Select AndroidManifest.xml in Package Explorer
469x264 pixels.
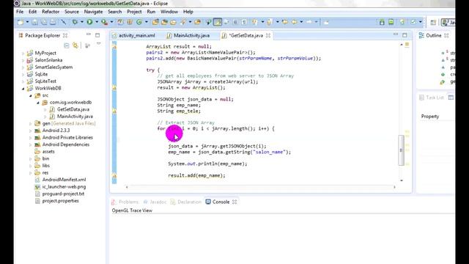point(64,180)
